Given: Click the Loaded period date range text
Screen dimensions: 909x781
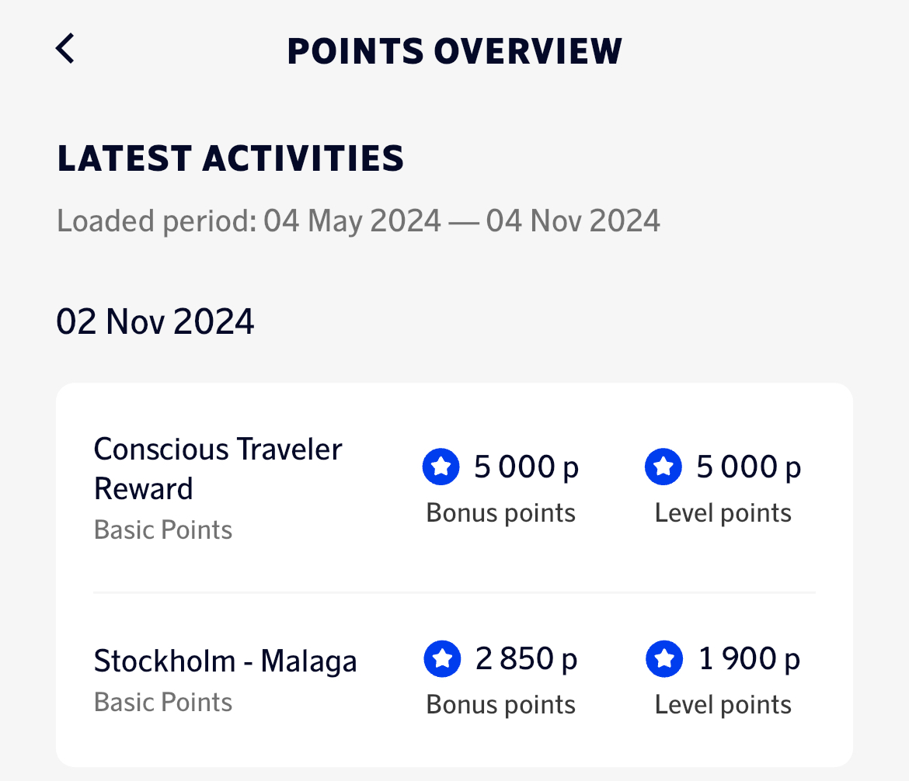Looking at the screenshot, I should 359,221.
